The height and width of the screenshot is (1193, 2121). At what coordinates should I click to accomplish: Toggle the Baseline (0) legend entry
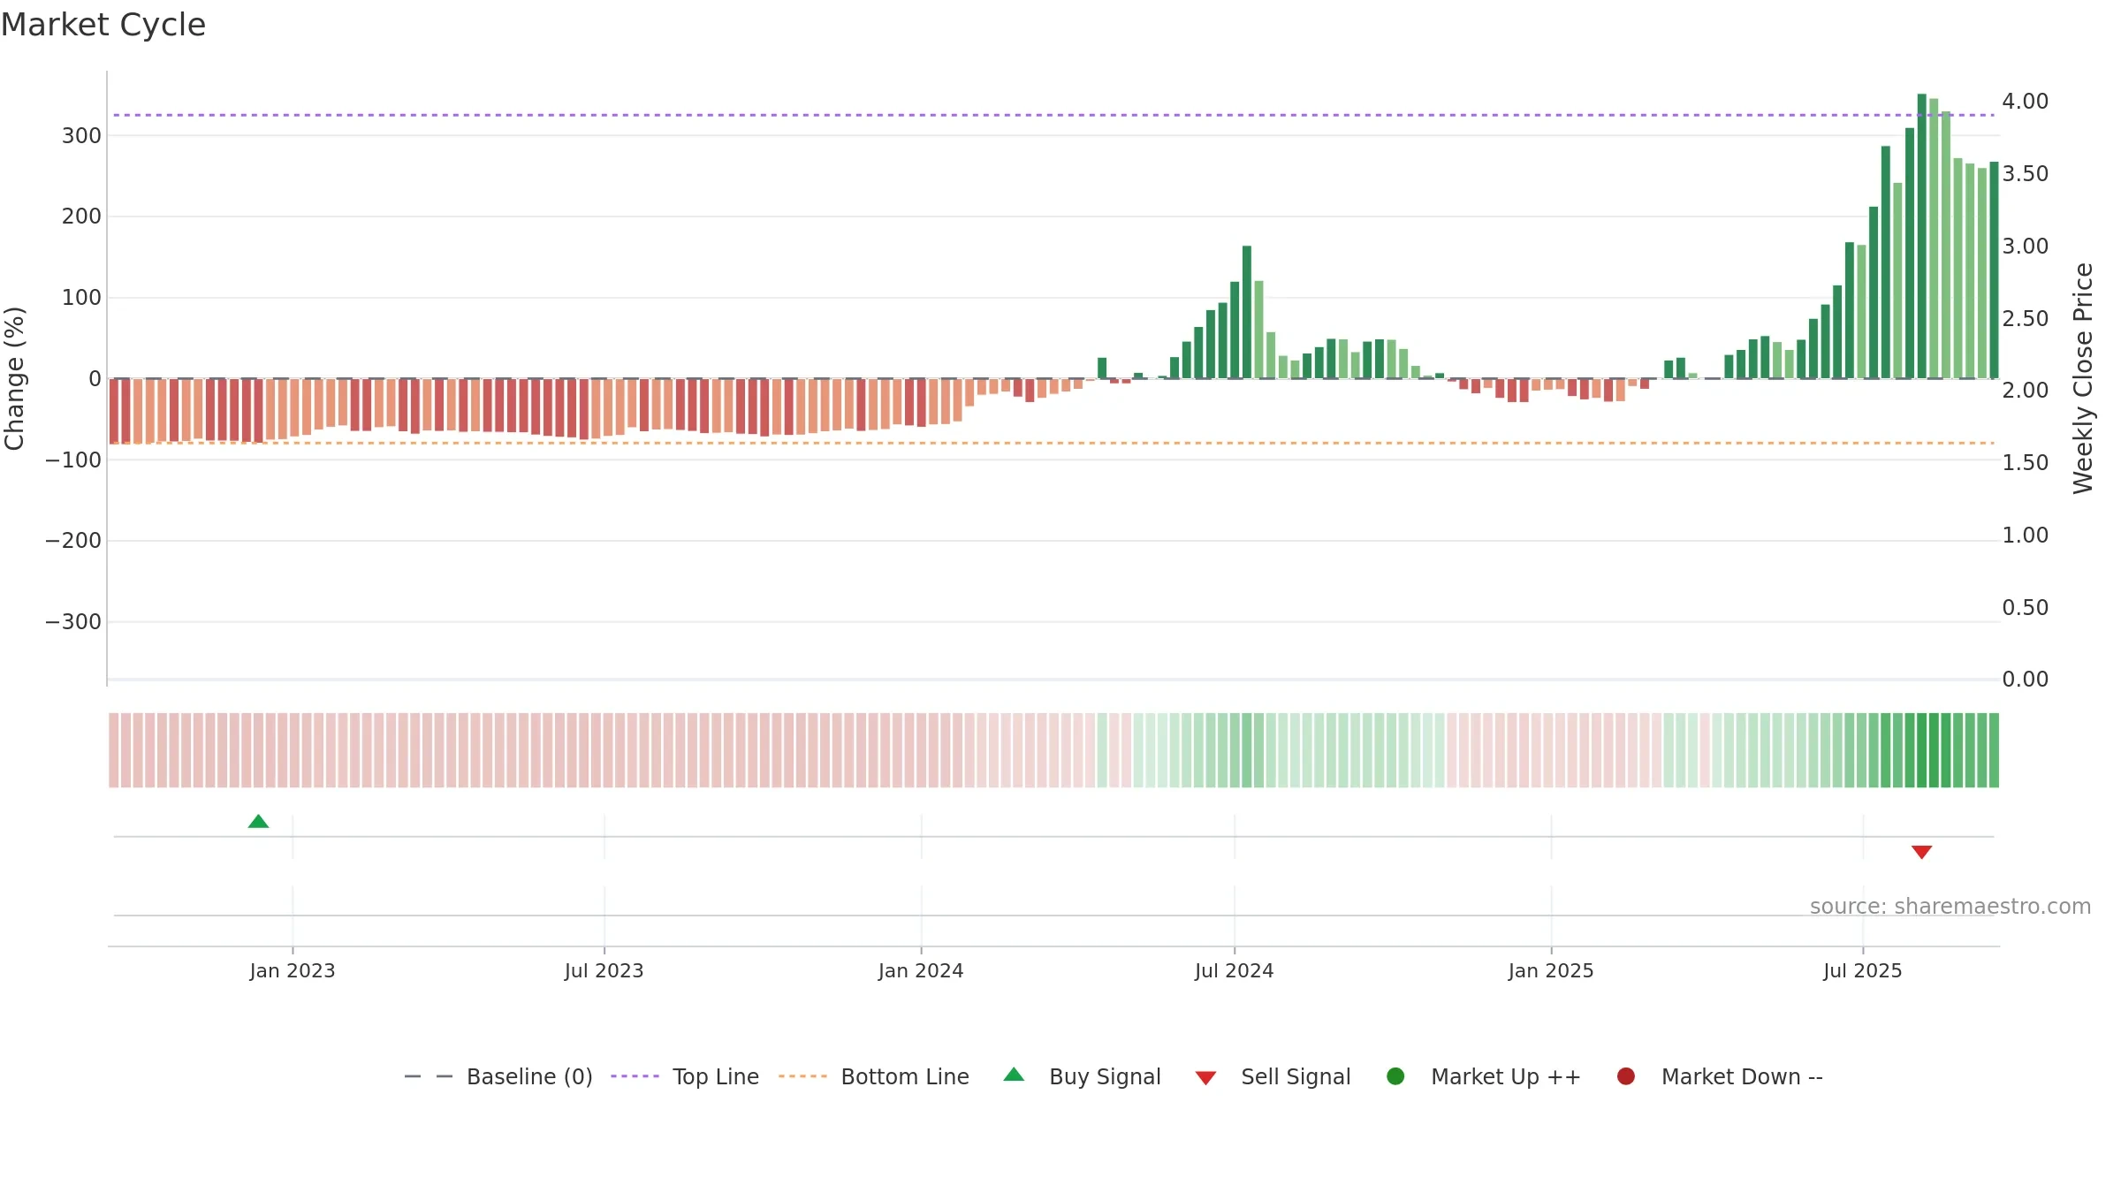(x=498, y=1076)
